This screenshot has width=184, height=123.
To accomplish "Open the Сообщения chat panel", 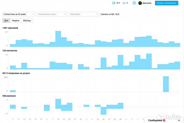I will tap(155, 120).
